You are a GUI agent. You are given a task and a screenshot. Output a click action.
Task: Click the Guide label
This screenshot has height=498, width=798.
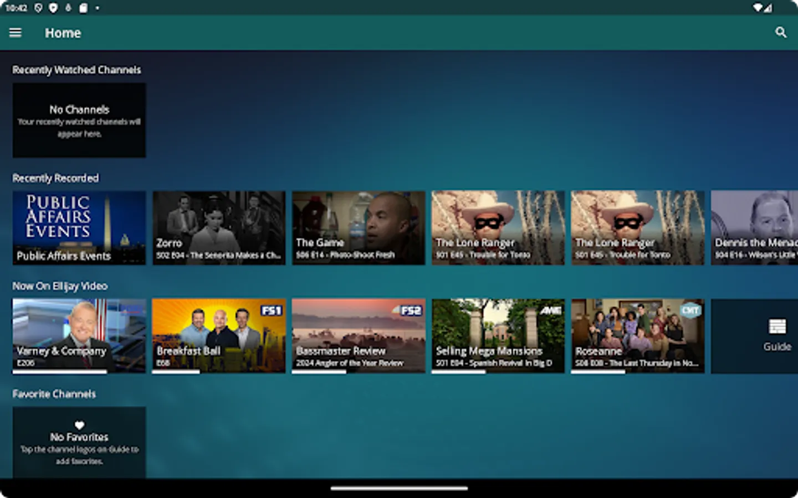(x=777, y=346)
